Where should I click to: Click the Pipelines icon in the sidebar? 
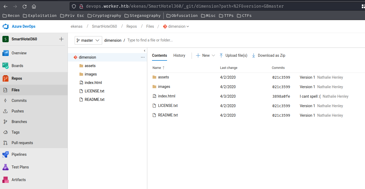(x=6, y=154)
